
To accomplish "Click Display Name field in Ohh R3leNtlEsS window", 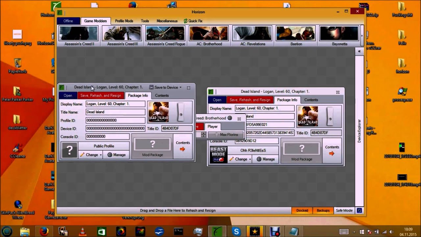I will (x=264, y=108).
